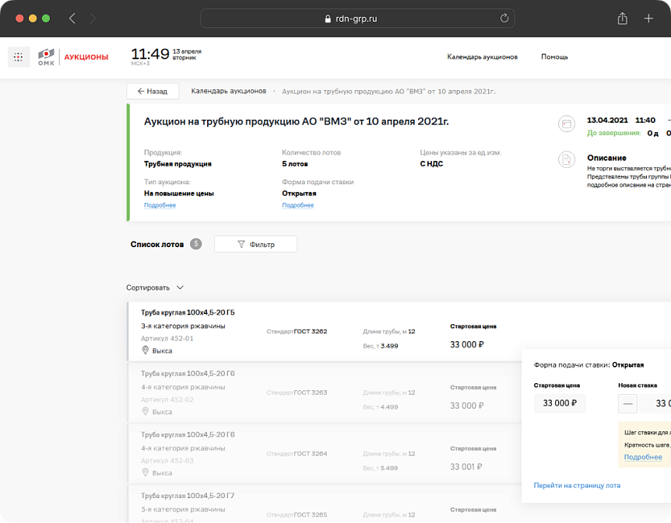Click the document icon next to Описание
The width and height of the screenshot is (671, 523).
coord(566,159)
